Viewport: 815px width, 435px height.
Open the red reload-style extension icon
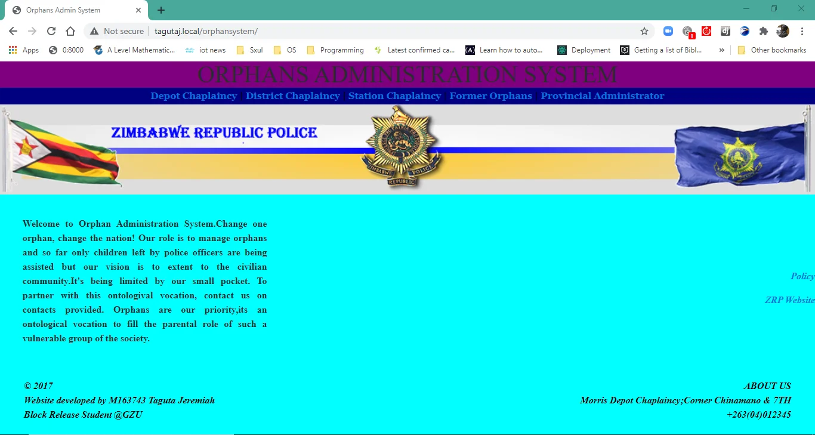coord(706,31)
